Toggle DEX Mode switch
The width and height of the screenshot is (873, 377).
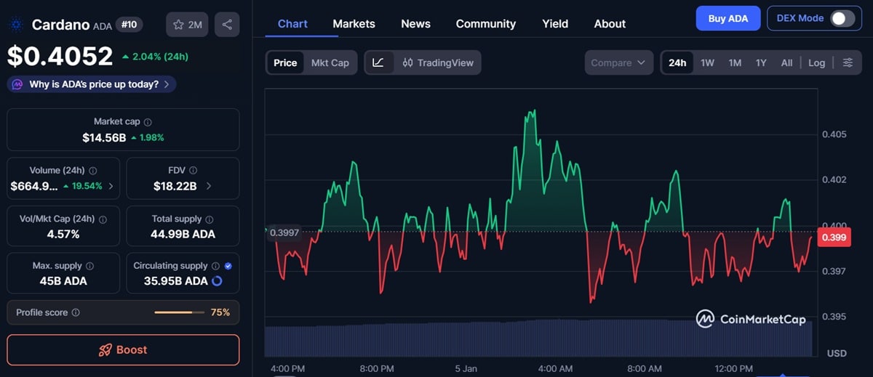tap(842, 18)
